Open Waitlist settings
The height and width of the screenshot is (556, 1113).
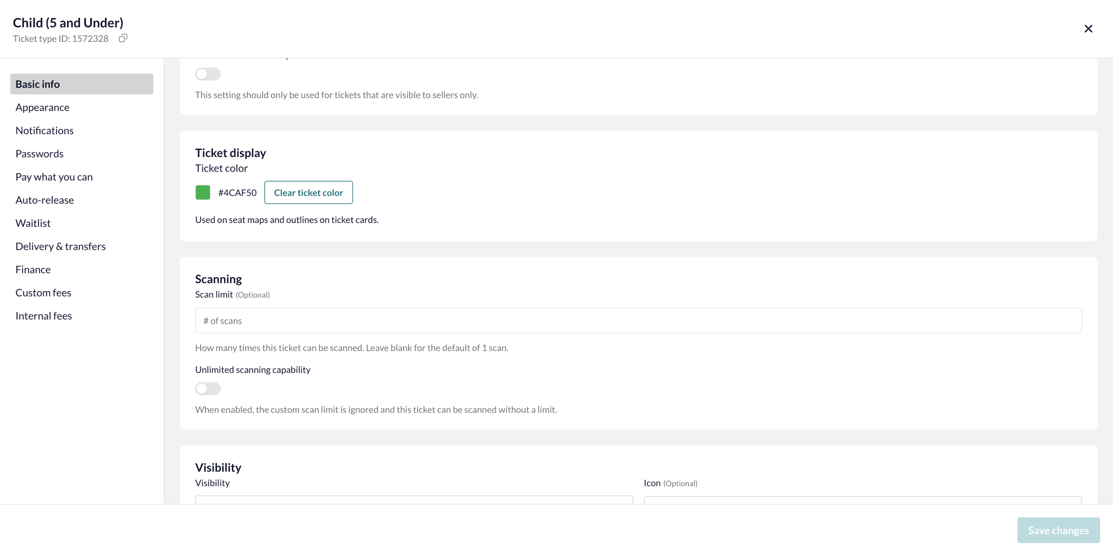(x=33, y=223)
